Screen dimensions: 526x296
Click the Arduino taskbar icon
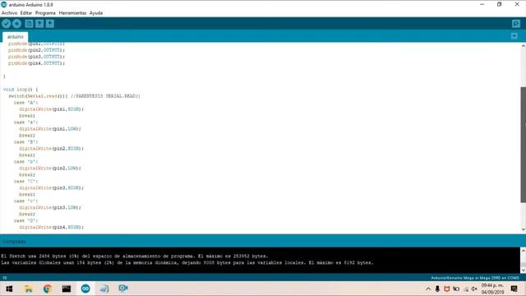85,289
